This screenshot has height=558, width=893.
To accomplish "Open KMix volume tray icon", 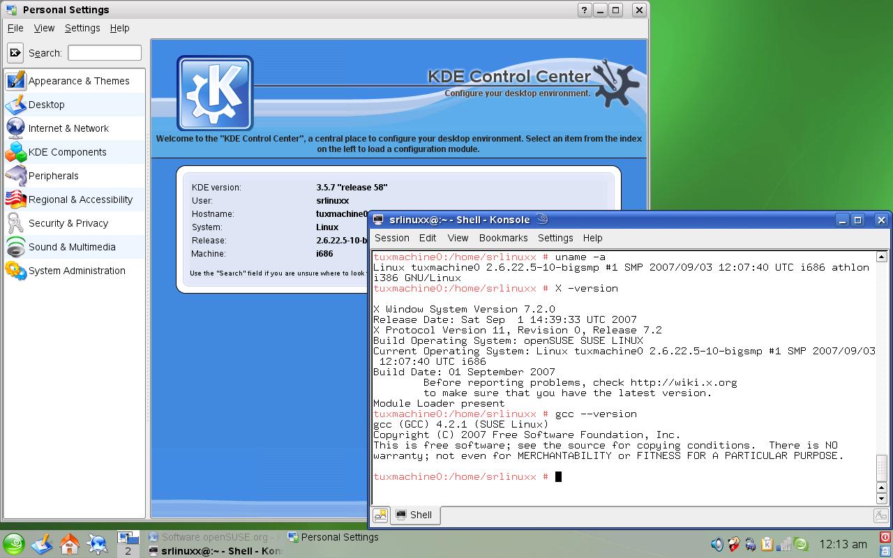I will (x=716, y=544).
